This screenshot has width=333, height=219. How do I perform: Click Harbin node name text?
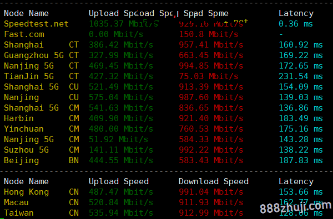point(19,118)
